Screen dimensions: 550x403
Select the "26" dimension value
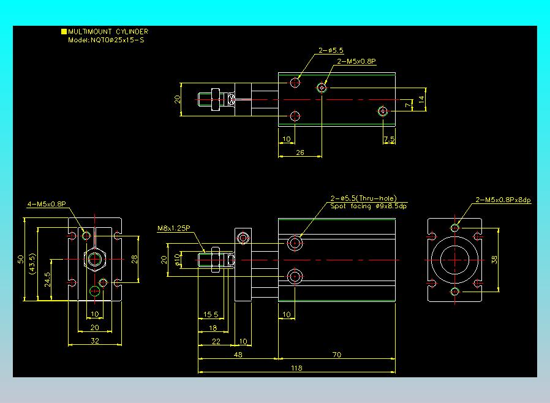click(300, 153)
